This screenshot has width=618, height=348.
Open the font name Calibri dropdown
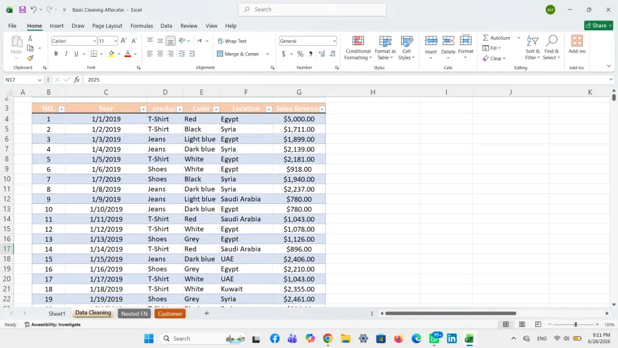[x=95, y=41]
